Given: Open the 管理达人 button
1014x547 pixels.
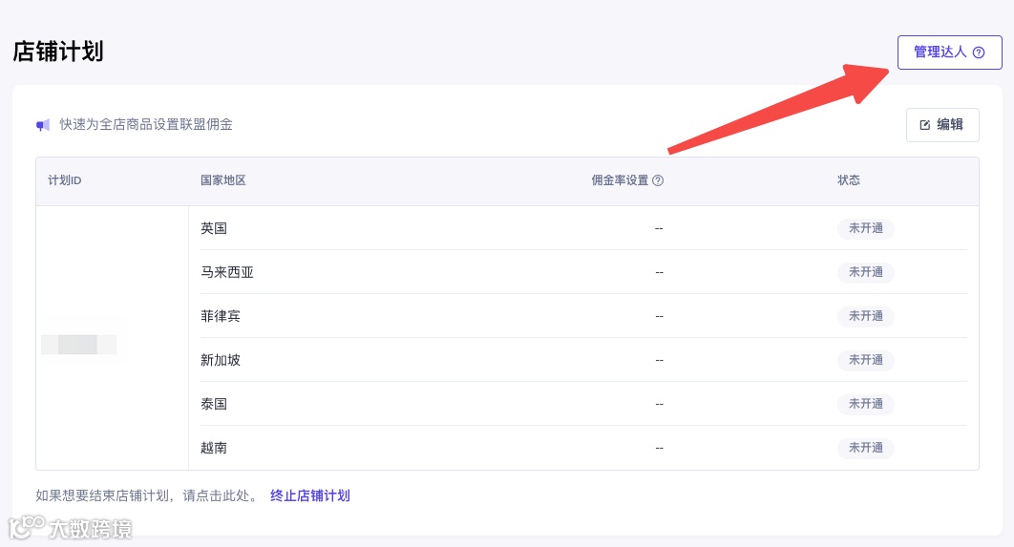Looking at the screenshot, I should click(x=949, y=53).
